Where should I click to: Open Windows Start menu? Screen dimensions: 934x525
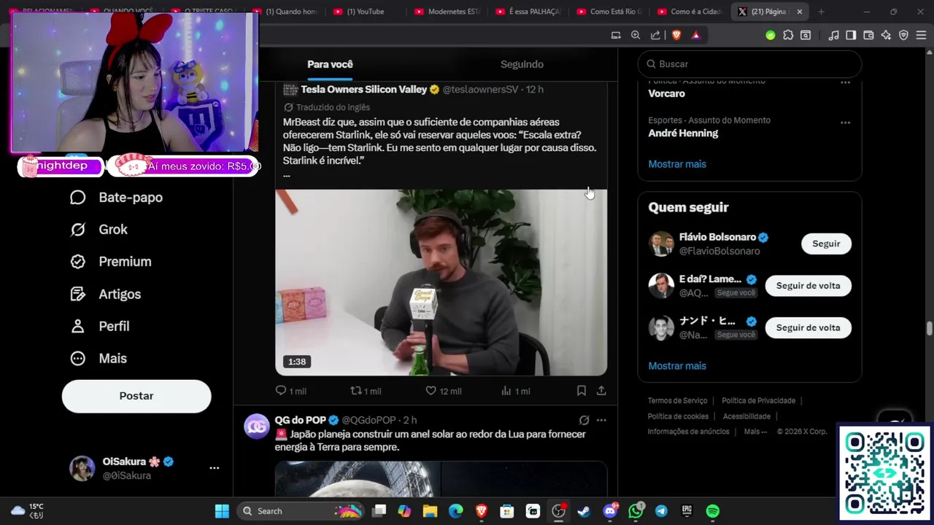(x=222, y=511)
